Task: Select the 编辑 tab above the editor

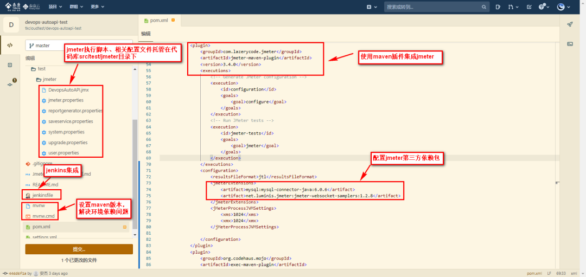Action: tap(146, 34)
